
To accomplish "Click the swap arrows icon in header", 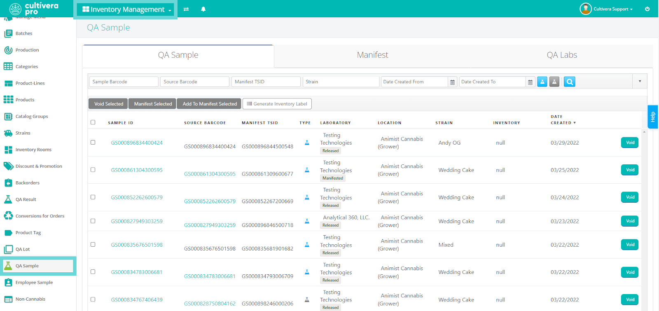I will coord(186,9).
